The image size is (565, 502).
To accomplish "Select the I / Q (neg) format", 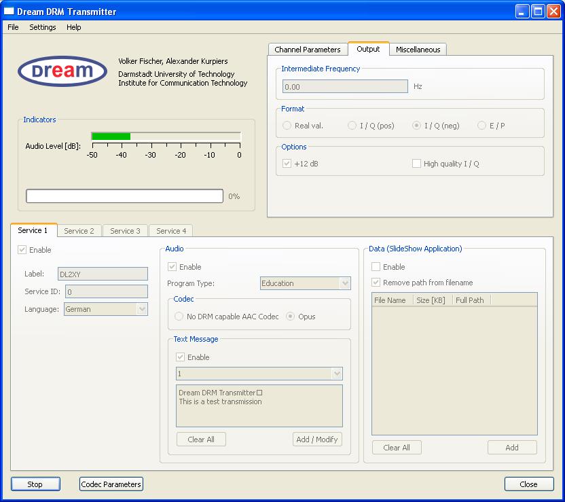I will tap(416, 126).
